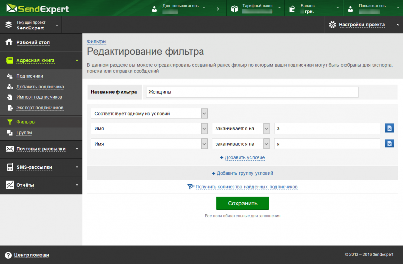This screenshot has height=264, width=403.
Task: Open the Настройки проекта dropdown arrow
Action: (398, 25)
